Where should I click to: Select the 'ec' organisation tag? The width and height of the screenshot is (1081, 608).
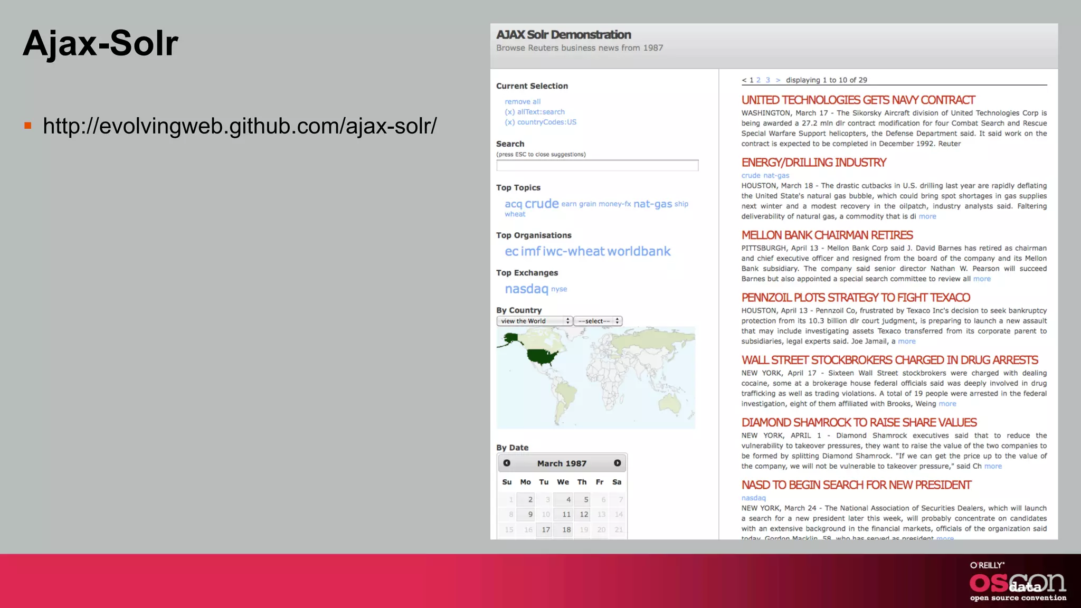(x=511, y=251)
